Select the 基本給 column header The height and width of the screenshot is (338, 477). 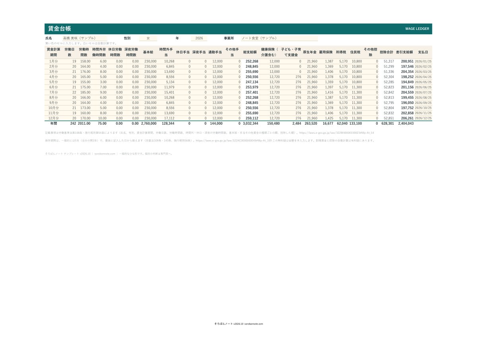coord(148,52)
